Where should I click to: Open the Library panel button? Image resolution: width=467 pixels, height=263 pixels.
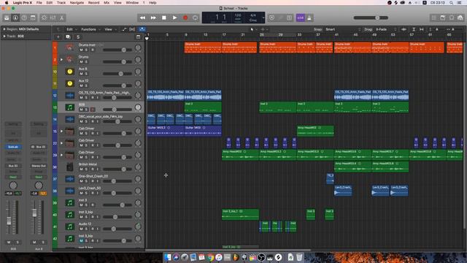point(7,18)
